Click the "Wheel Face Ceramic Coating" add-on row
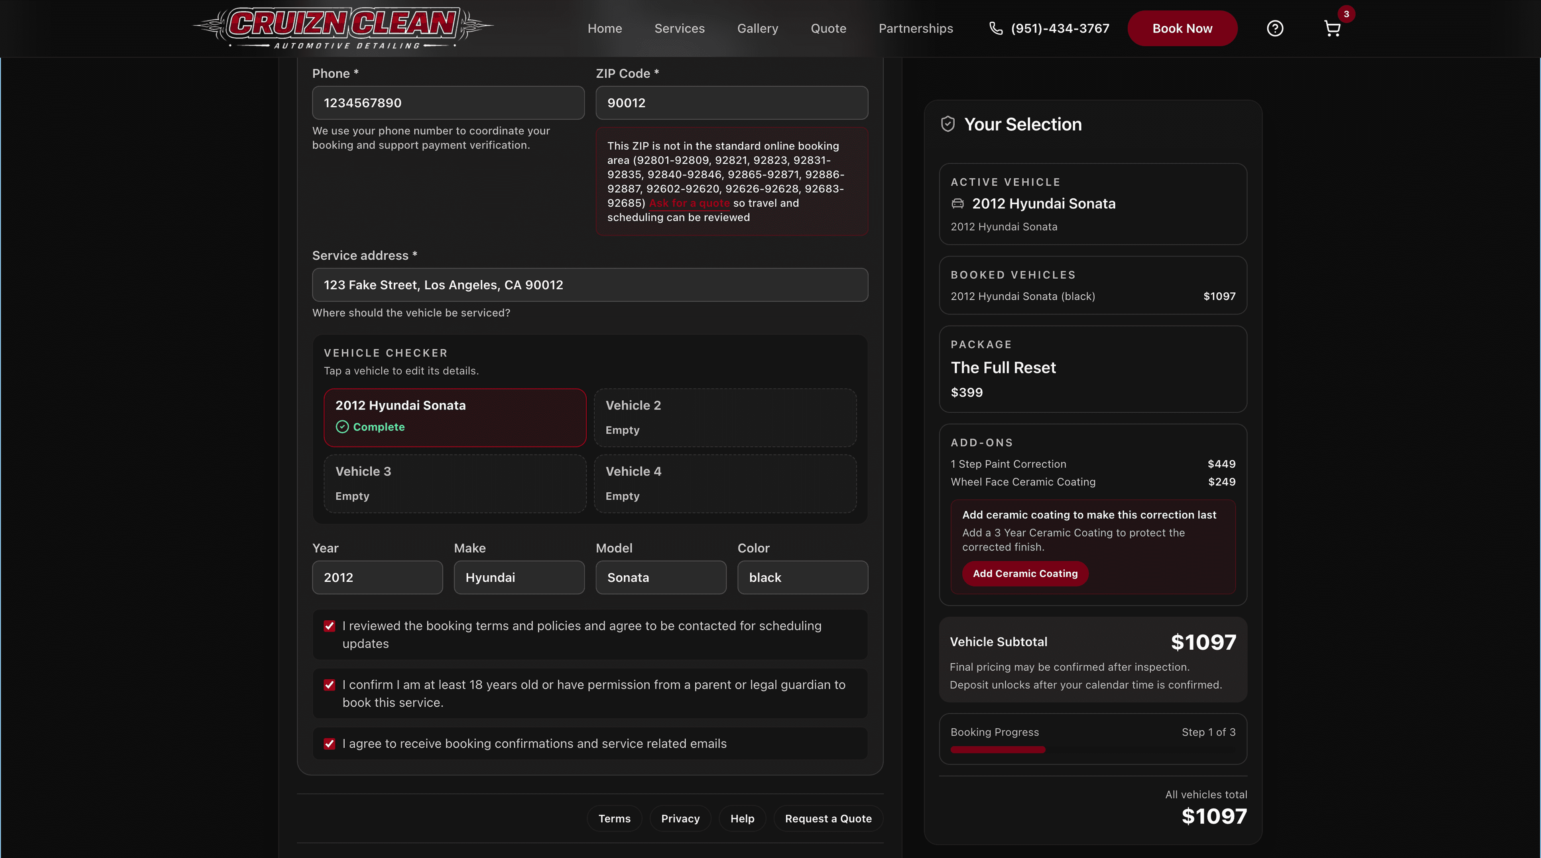This screenshot has height=858, width=1541. click(x=1093, y=482)
